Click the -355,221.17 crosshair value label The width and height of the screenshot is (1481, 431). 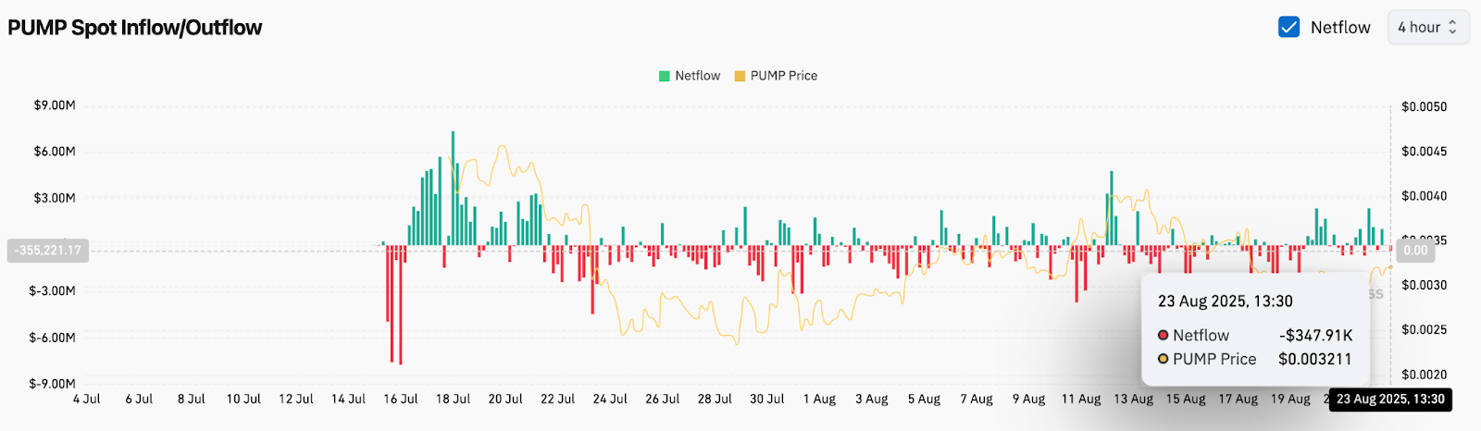pyautogui.click(x=48, y=250)
